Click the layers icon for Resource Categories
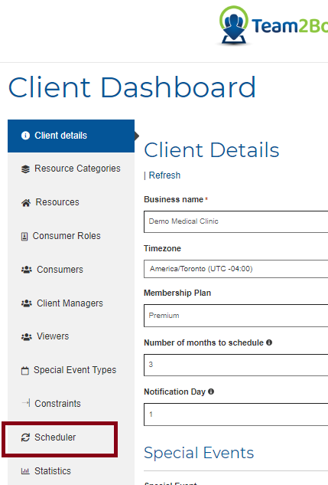The image size is (328, 485). coord(25,169)
